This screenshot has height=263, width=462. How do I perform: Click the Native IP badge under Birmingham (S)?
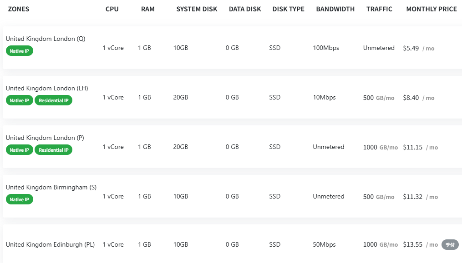pos(20,199)
